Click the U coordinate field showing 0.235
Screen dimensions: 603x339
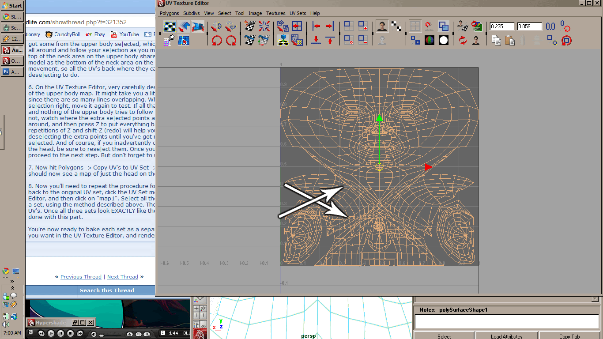pos(502,26)
